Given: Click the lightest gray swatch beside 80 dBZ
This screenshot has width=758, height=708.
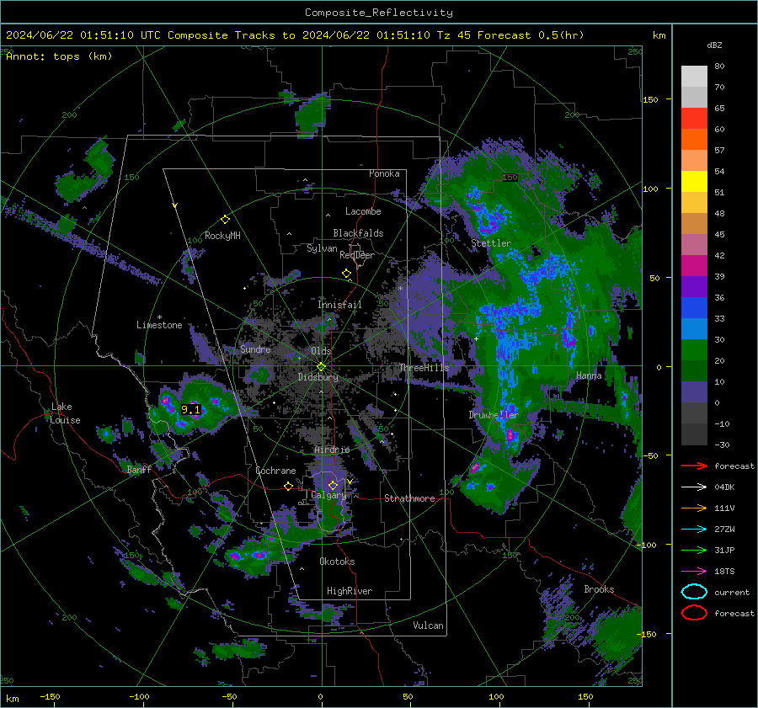Looking at the screenshot, I should point(694,77).
